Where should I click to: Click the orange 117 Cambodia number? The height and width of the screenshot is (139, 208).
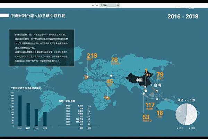click(x=150, y=105)
